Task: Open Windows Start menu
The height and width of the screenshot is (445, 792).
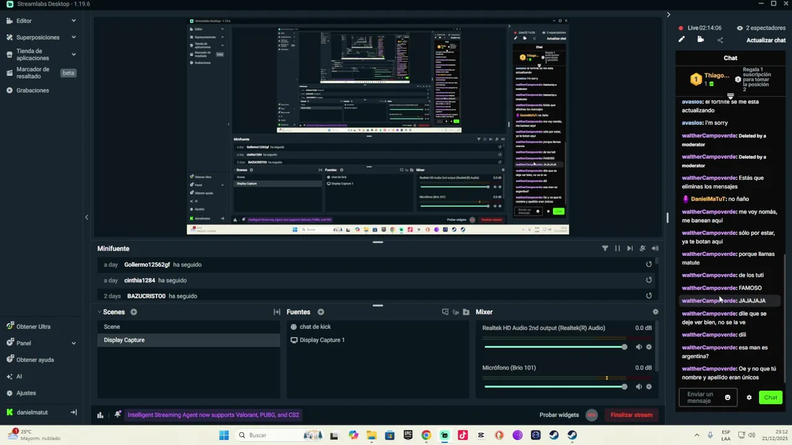Action: click(x=224, y=435)
